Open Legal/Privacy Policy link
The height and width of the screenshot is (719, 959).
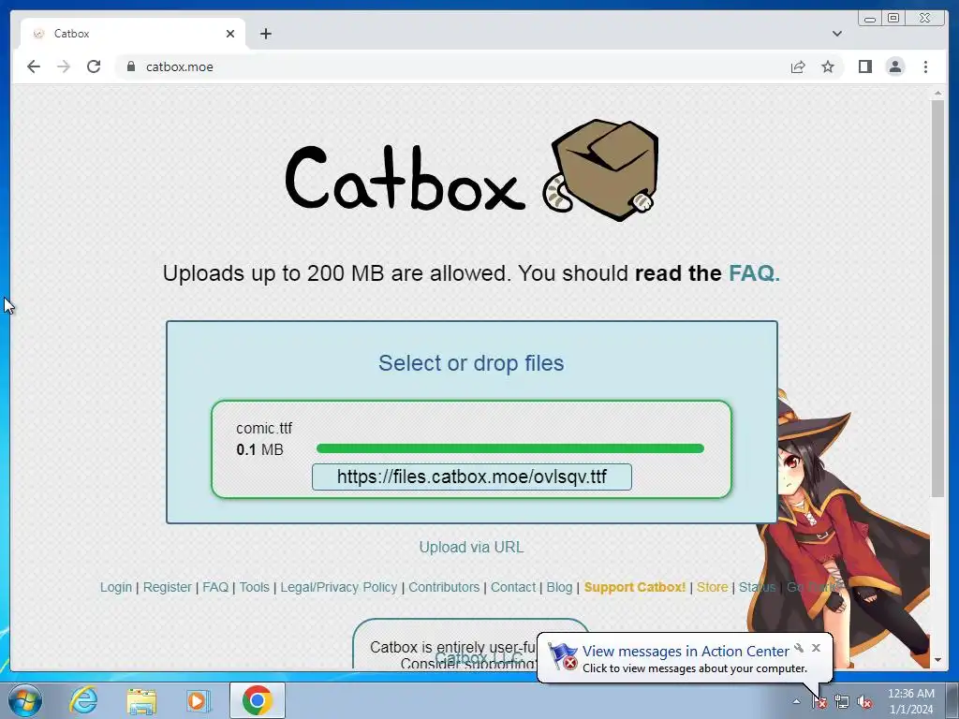[339, 587]
